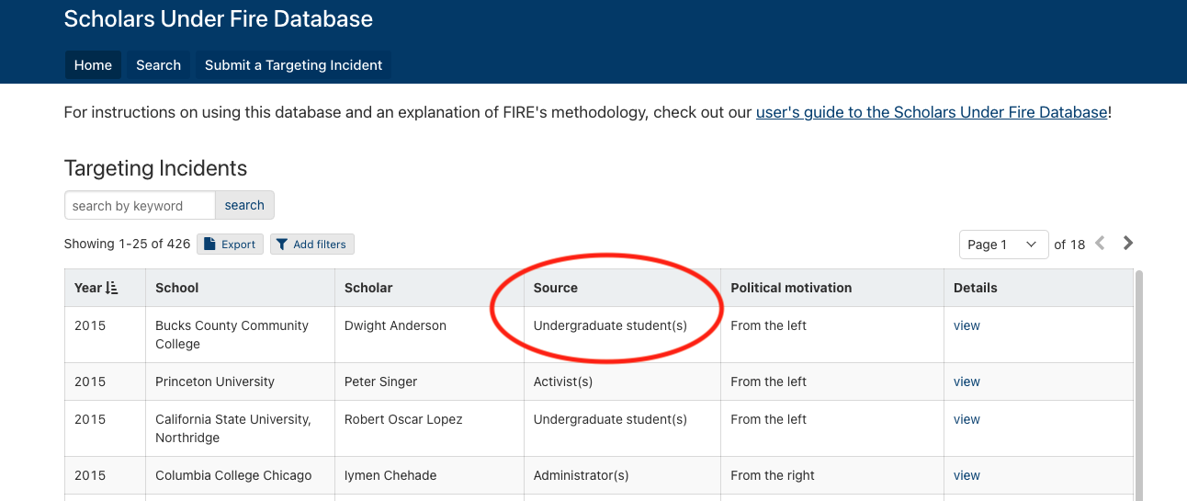Click the table's vertical scrollbar
Image resolution: width=1187 pixels, height=501 pixels.
coord(1139,386)
